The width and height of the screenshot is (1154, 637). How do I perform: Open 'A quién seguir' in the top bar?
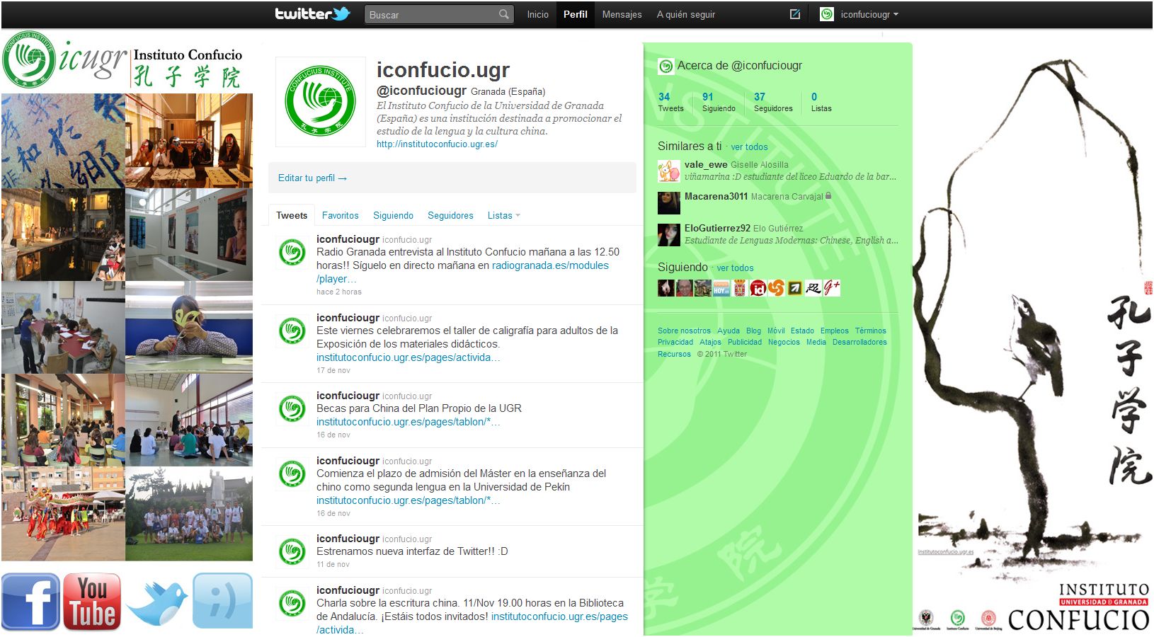pyautogui.click(x=685, y=14)
